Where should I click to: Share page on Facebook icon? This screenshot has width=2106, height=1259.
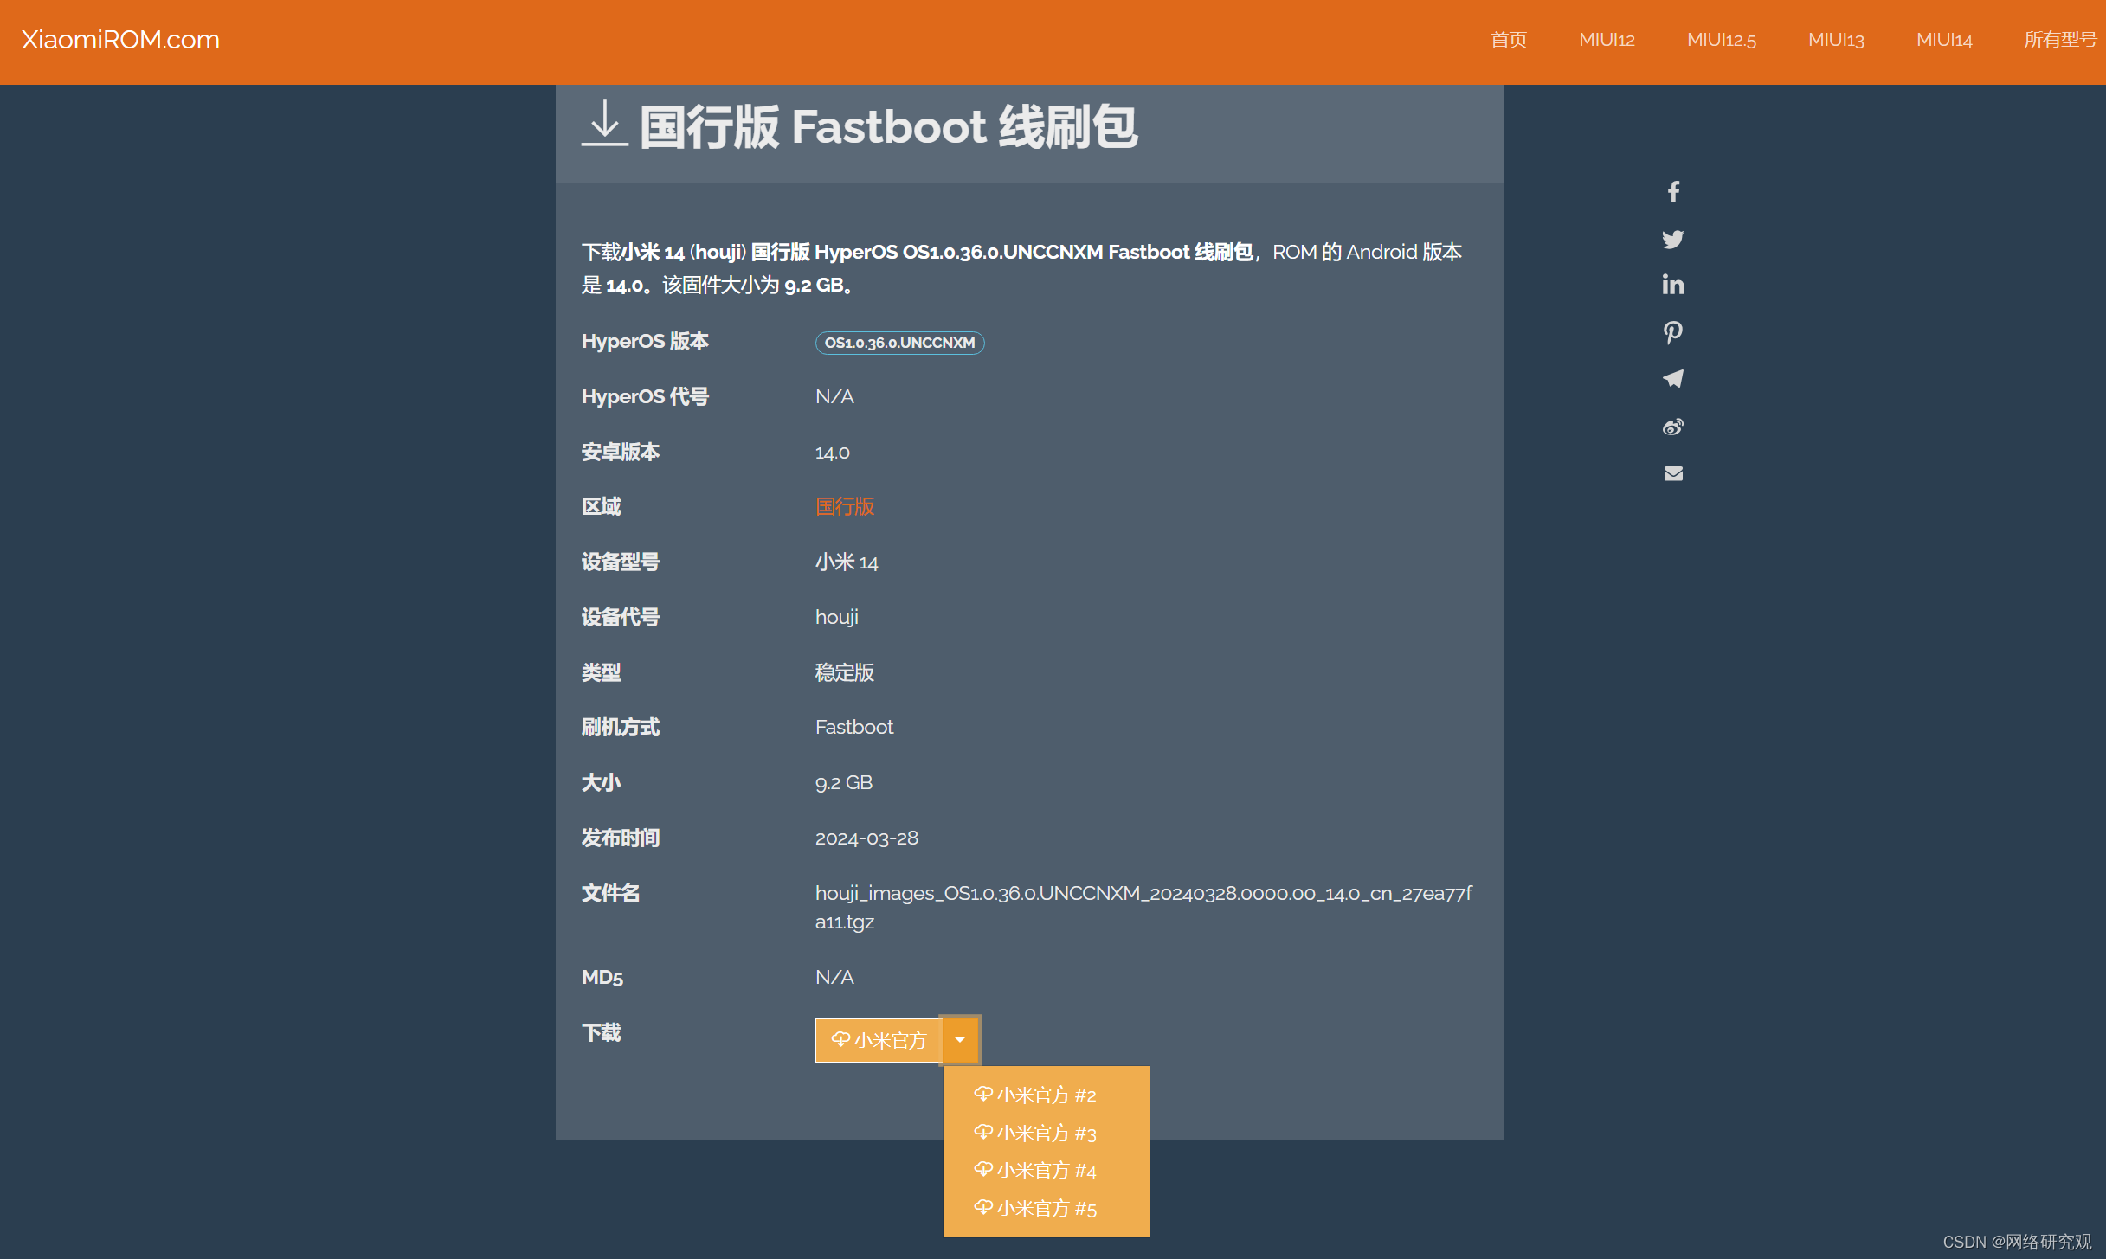(1673, 192)
